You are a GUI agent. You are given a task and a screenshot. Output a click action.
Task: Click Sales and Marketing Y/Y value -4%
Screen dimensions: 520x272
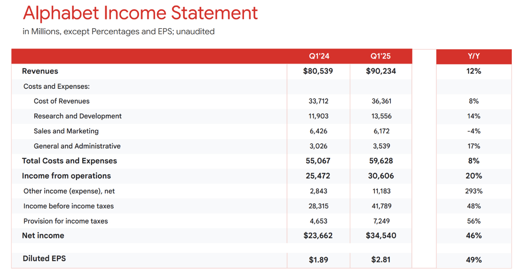click(474, 131)
